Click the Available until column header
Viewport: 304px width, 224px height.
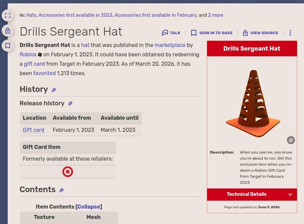(119, 118)
